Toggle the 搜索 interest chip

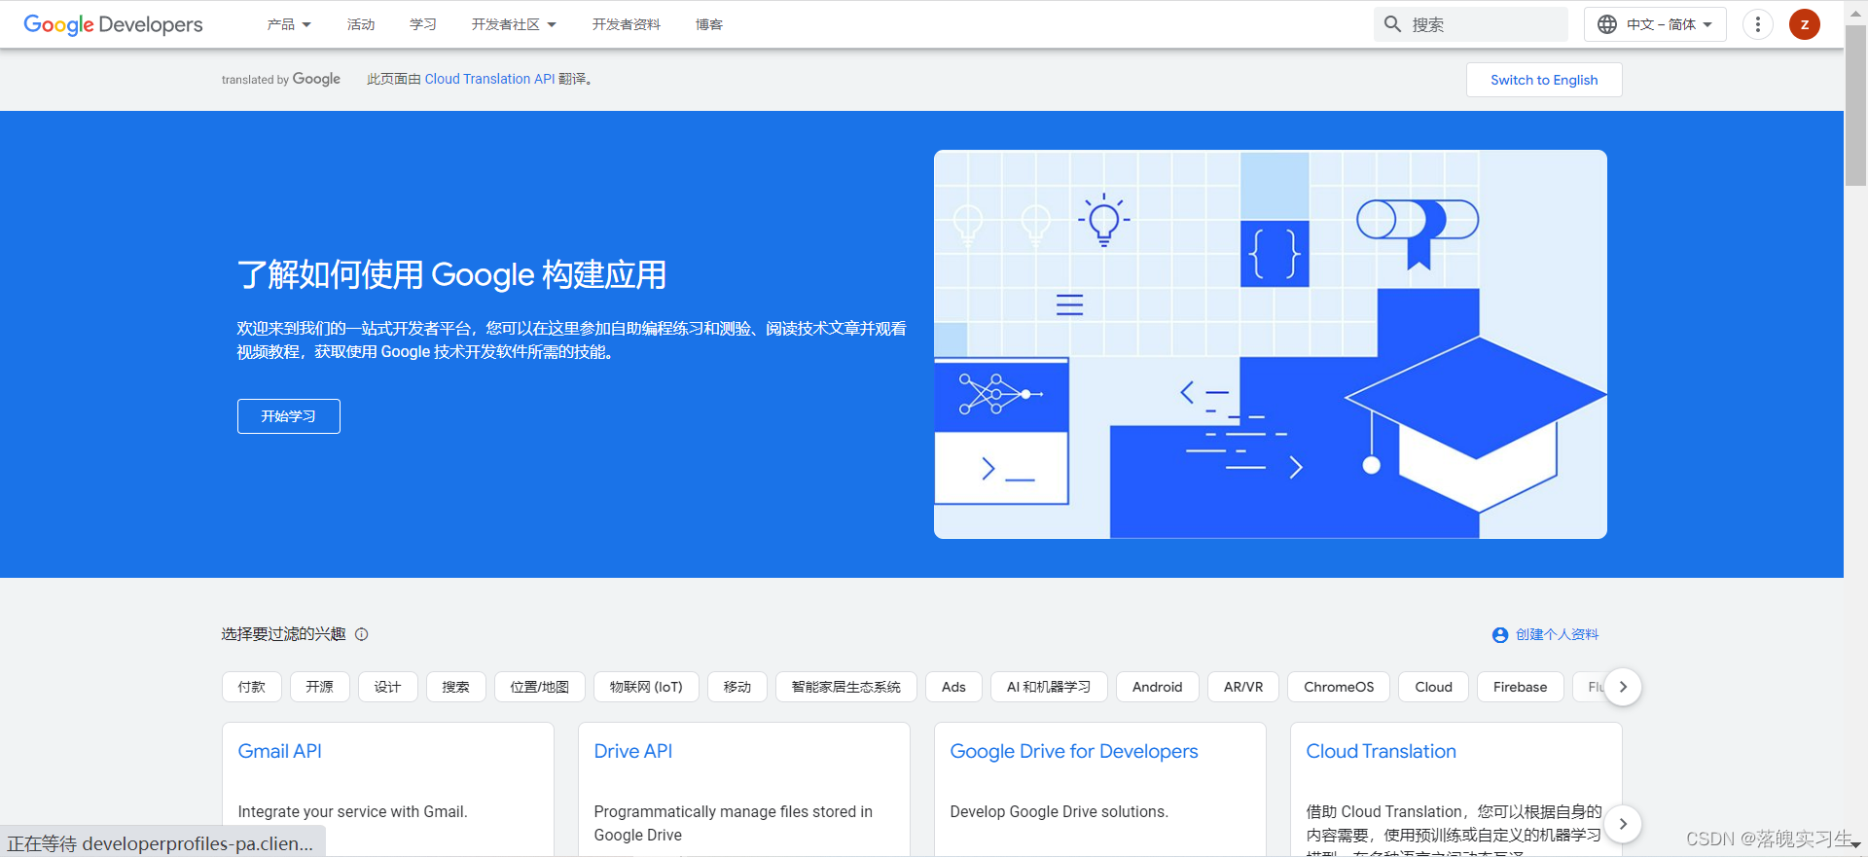tap(456, 687)
